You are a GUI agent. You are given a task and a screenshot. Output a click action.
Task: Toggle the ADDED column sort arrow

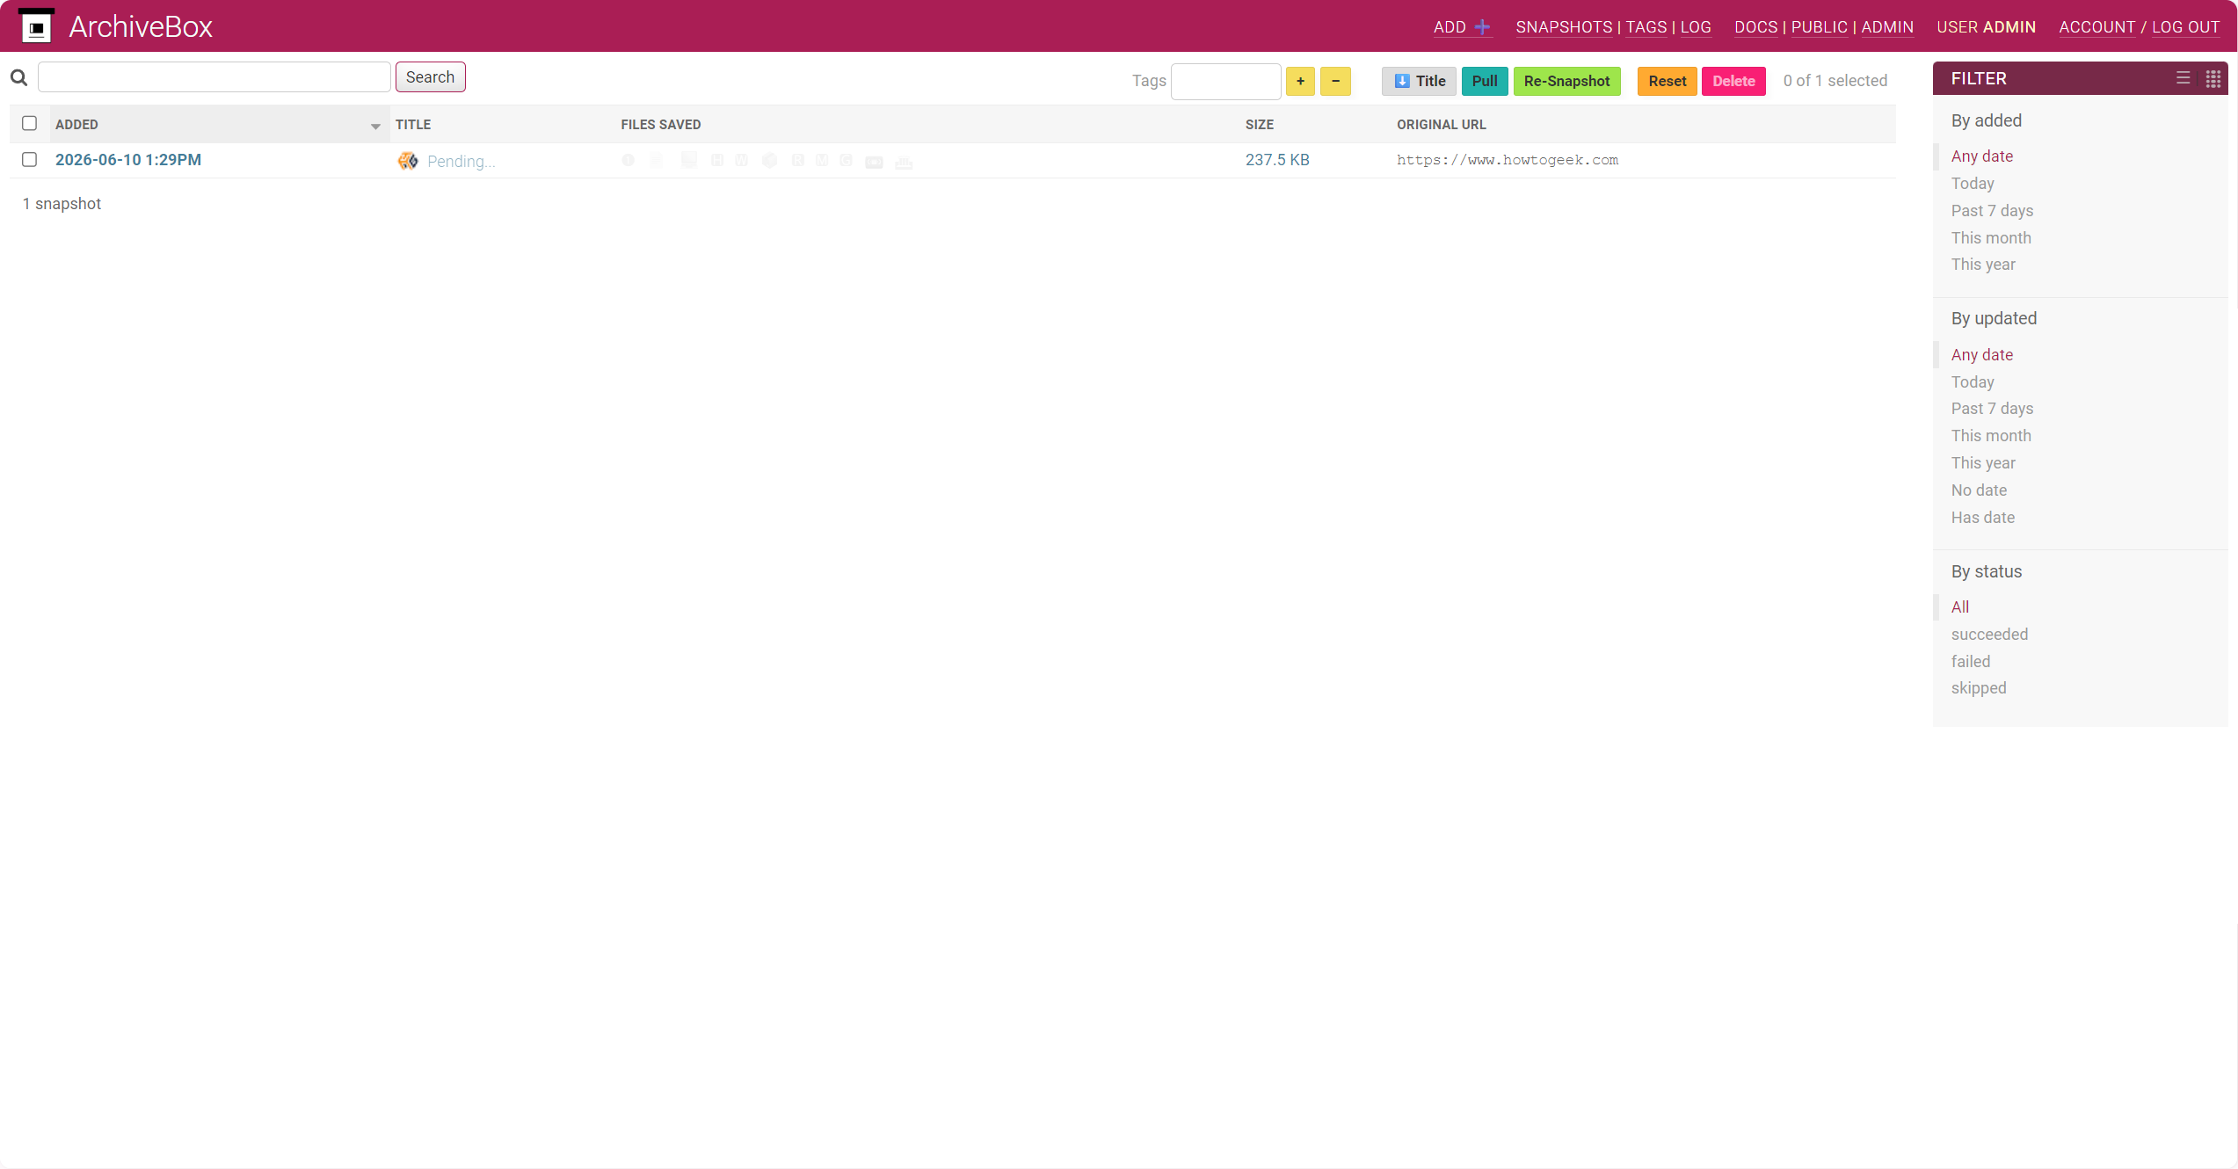point(375,127)
